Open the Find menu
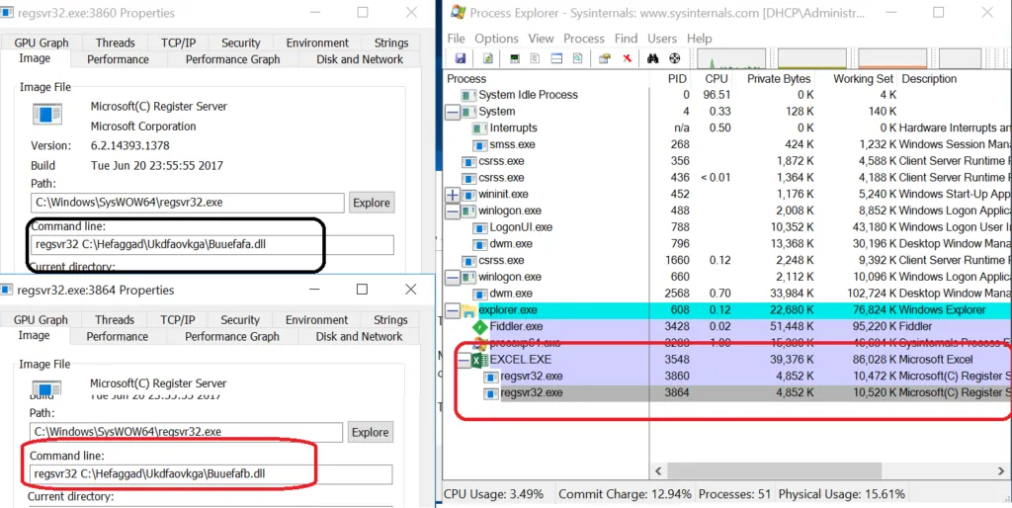This screenshot has height=508, width=1012. coord(626,39)
